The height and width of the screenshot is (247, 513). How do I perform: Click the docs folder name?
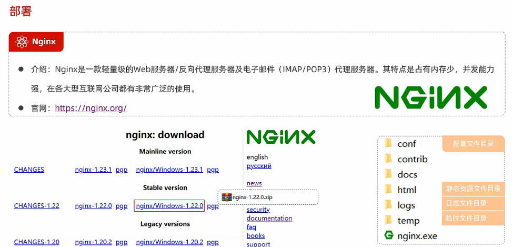tap(407, 175)
